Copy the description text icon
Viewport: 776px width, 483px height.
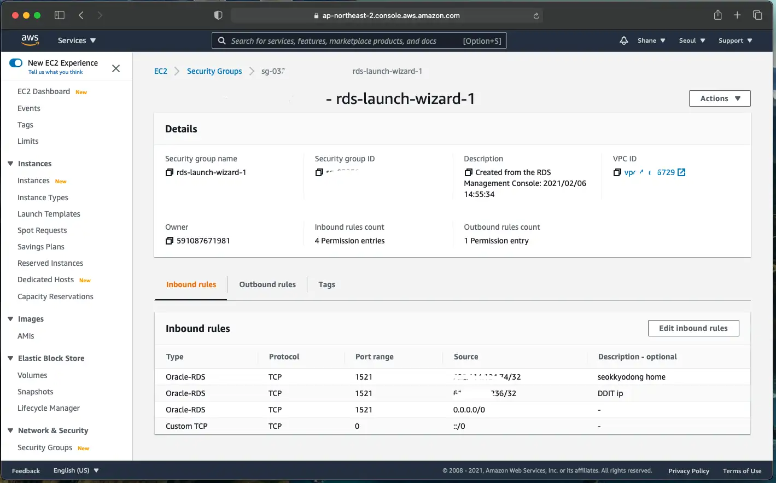coord(468,172)
